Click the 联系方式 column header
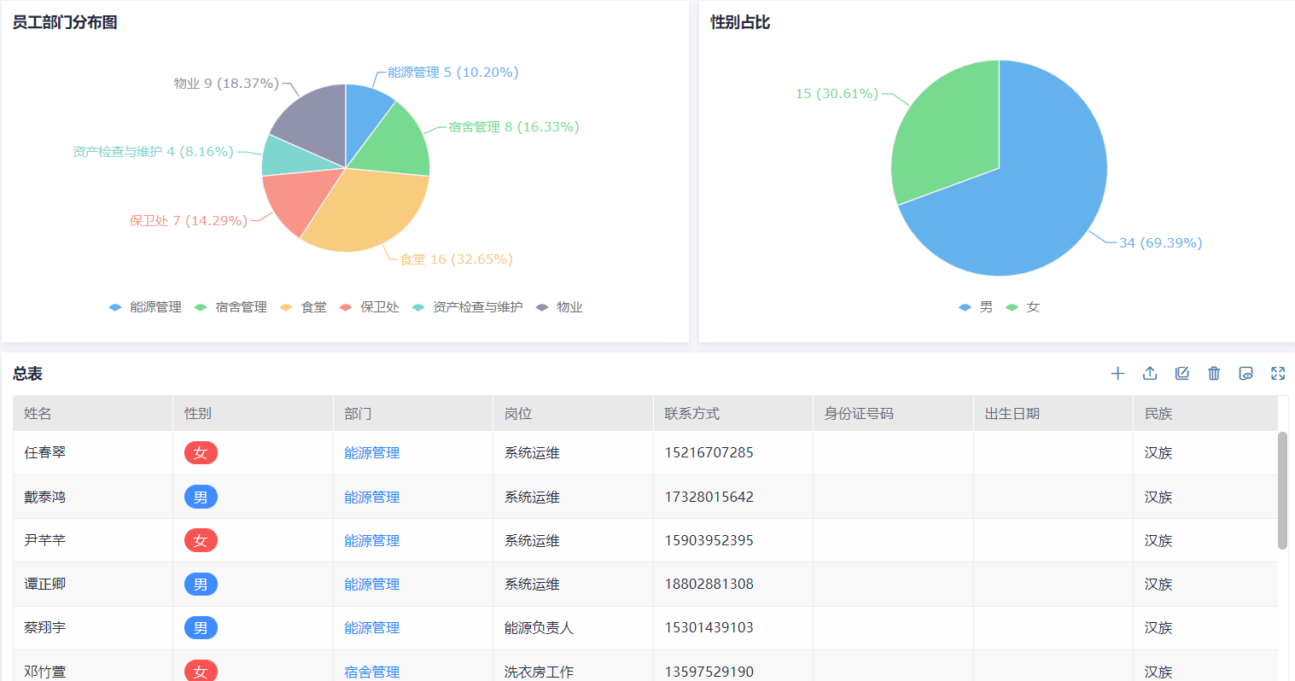The image size is (1295, 681). pos(691,414)
